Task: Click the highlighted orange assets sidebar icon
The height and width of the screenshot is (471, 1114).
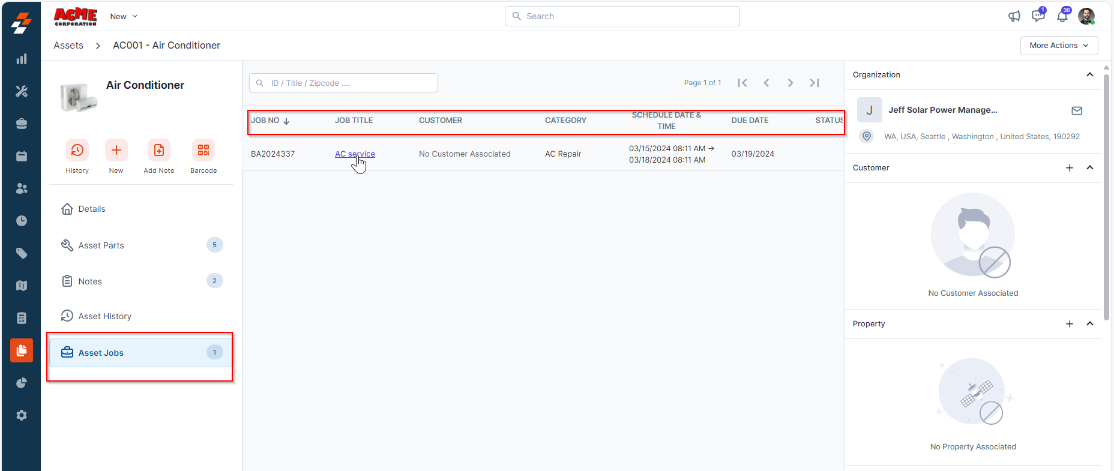Action: (22, 350)
